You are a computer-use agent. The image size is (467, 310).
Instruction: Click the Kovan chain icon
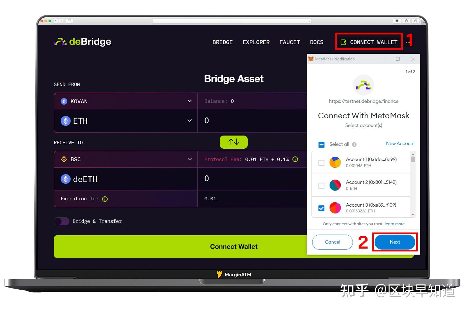pyautogui.click(x=64, y=101)
